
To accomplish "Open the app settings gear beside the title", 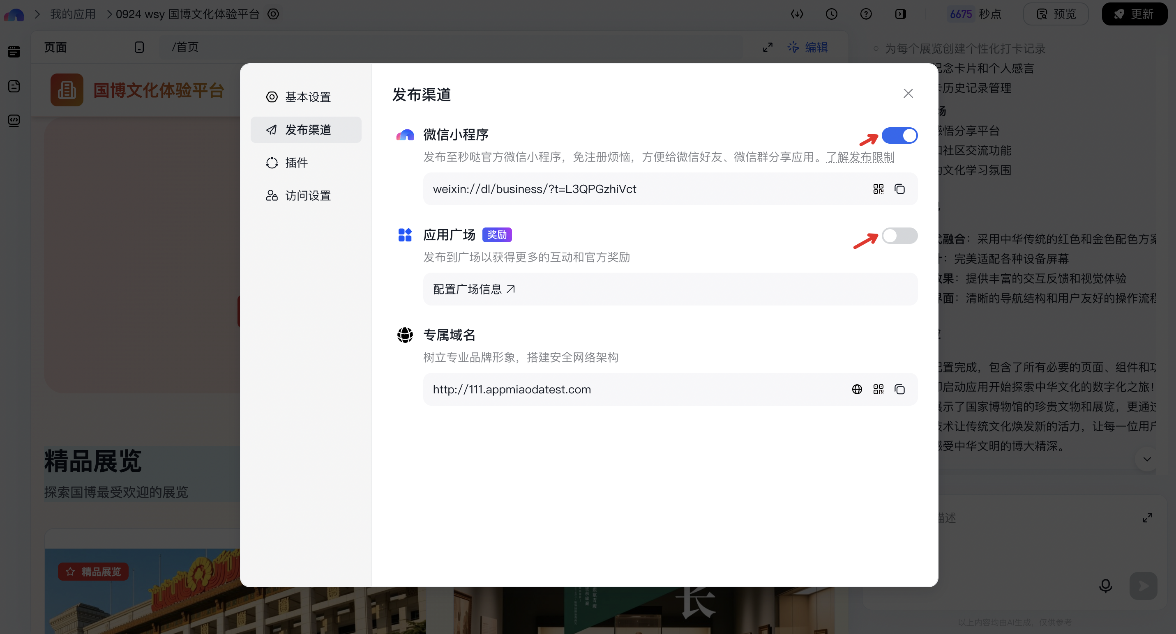I will [273, 14].
